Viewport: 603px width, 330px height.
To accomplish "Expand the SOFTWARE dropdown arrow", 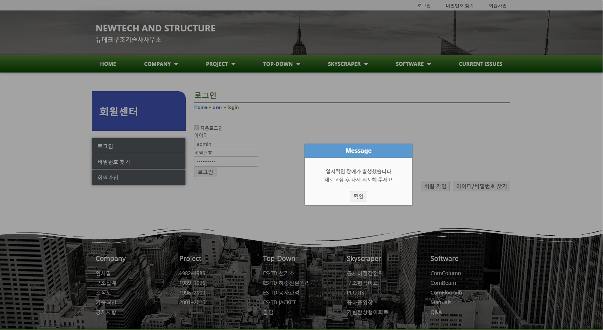I will pyautogui.click(x=429, y=64).
